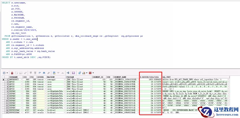Click the PROGRAM column header
This screenshot has width=240, height=118.
pos(79,77)
